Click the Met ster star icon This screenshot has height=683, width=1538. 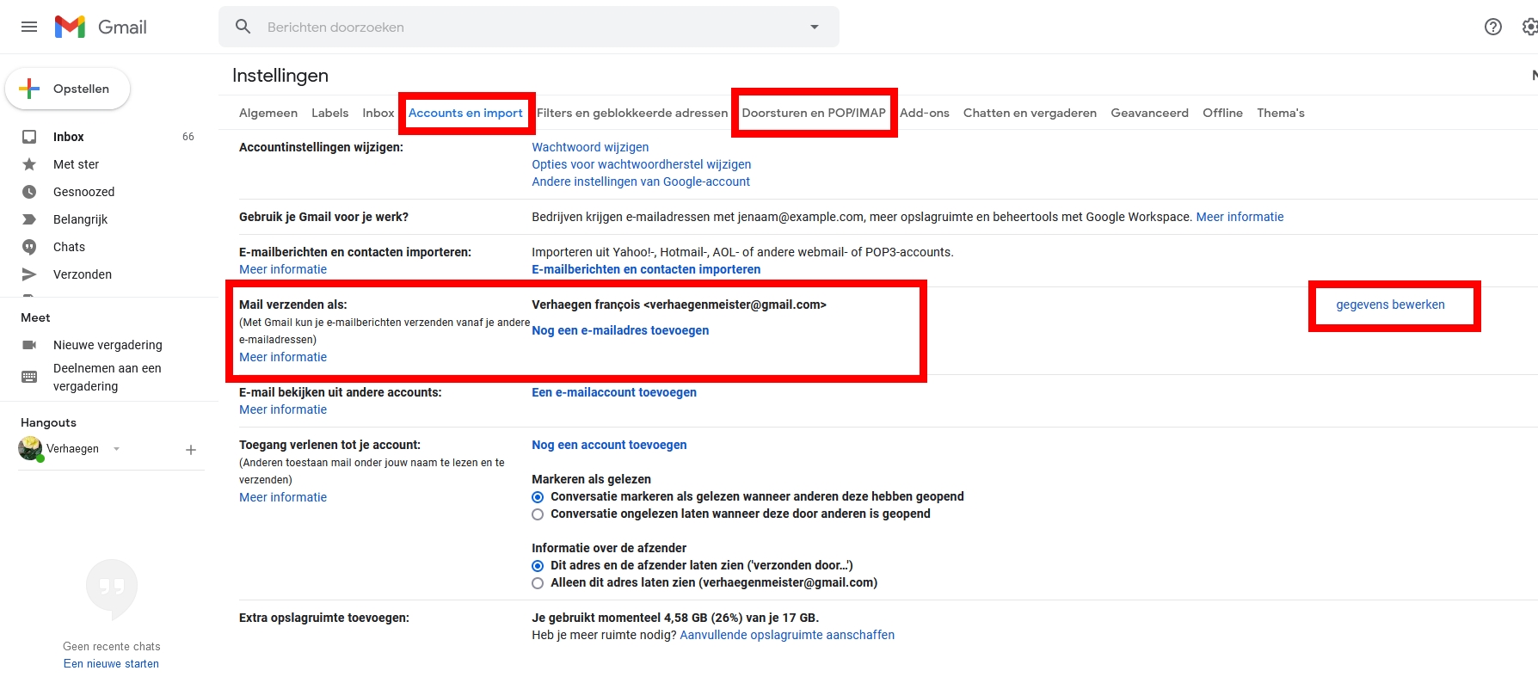click(29, 164)
